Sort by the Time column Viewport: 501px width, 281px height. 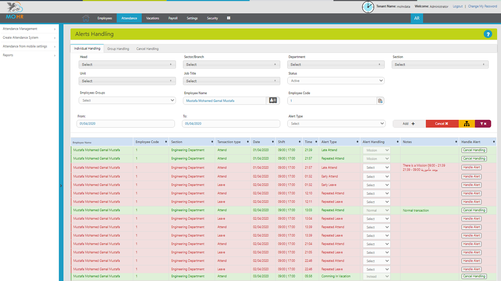pos(310,142)
